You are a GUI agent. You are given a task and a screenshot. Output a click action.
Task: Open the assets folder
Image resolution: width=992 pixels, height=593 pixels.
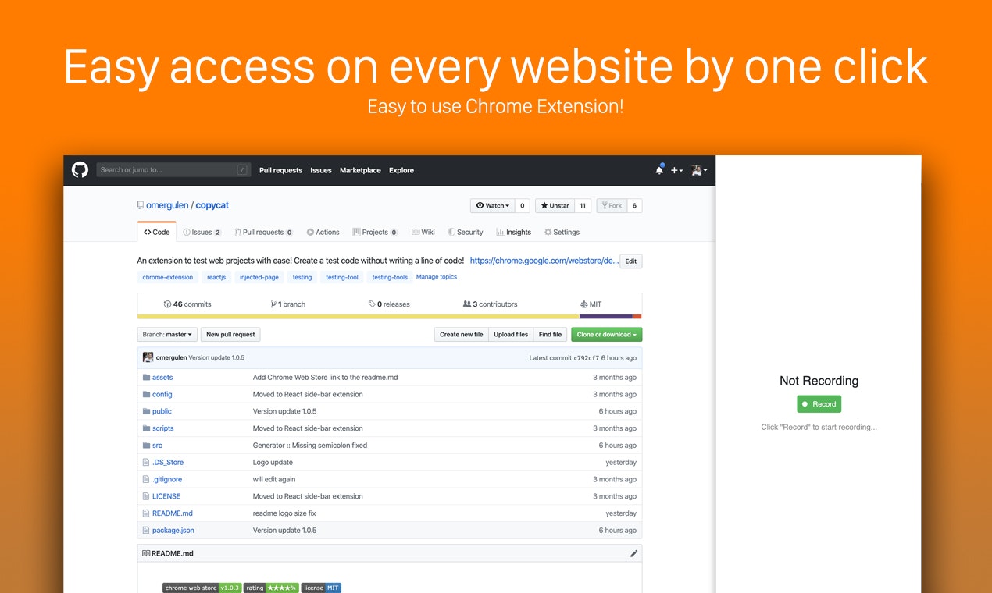pos(162,377)
